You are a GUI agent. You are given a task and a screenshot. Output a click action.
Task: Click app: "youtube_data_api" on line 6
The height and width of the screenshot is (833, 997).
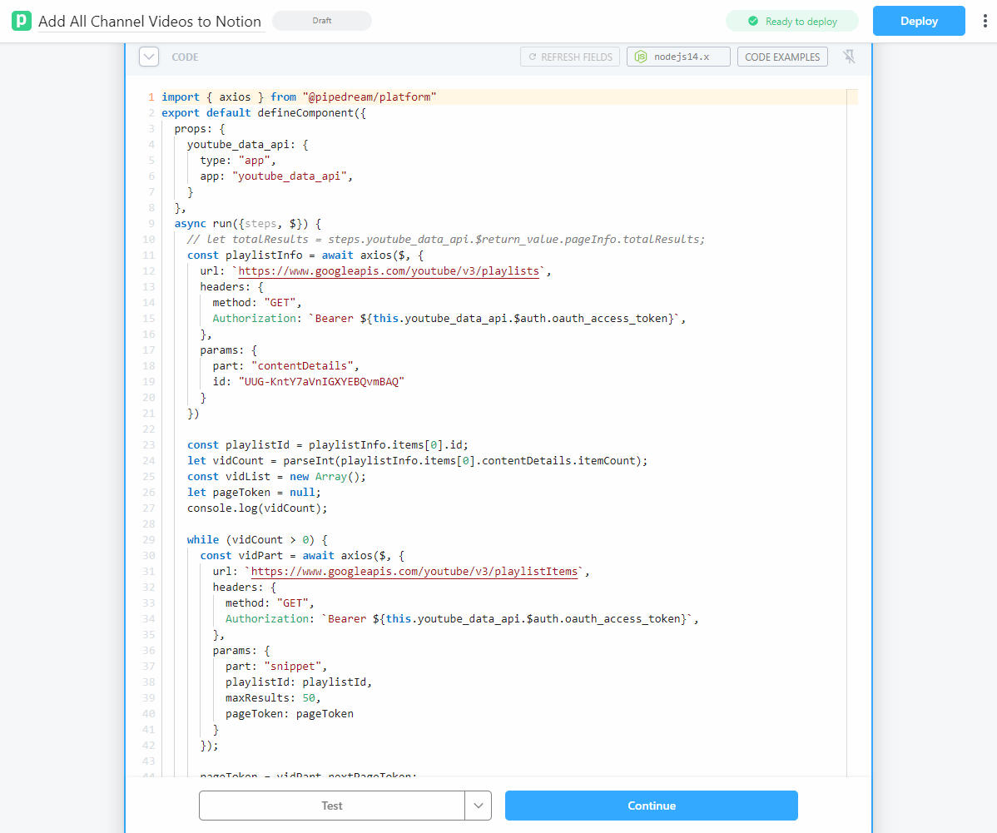[x=276, y=176]
